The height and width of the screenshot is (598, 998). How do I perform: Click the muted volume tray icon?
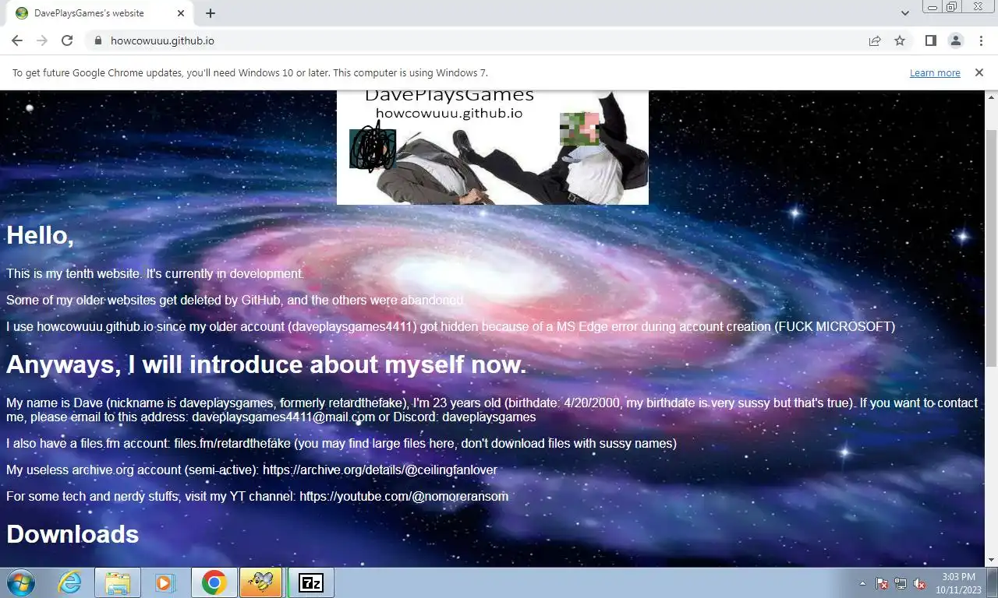(920, 583)
